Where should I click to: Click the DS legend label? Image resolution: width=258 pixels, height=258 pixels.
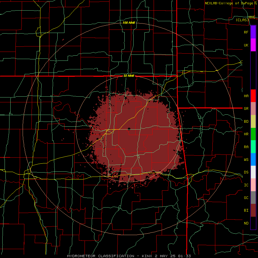coord(246,172)
